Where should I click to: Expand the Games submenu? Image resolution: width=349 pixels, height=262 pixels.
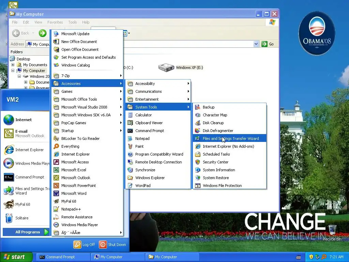[x=87, y=91]
